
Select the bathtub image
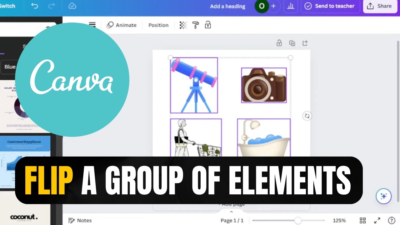click(x=264, y=137)
